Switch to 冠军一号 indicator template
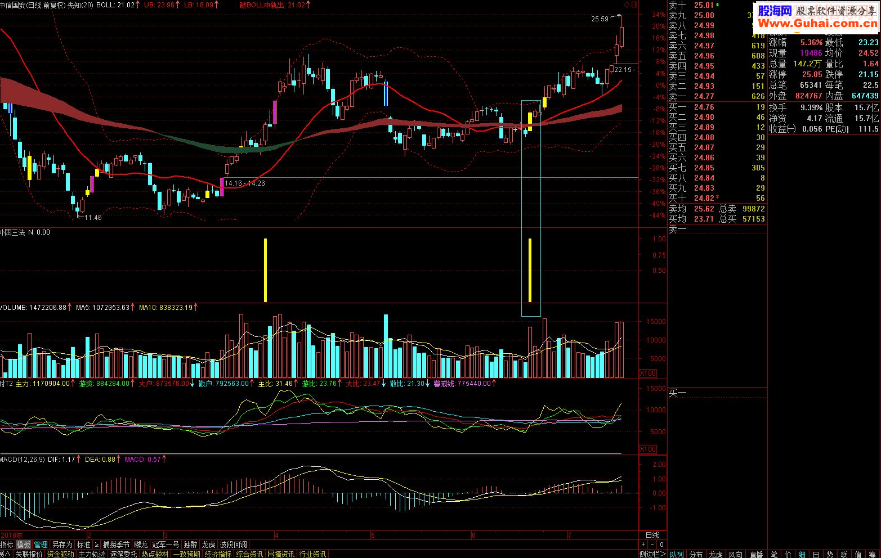This screenshot has width=881, height=558. click(x=166, y=544)
